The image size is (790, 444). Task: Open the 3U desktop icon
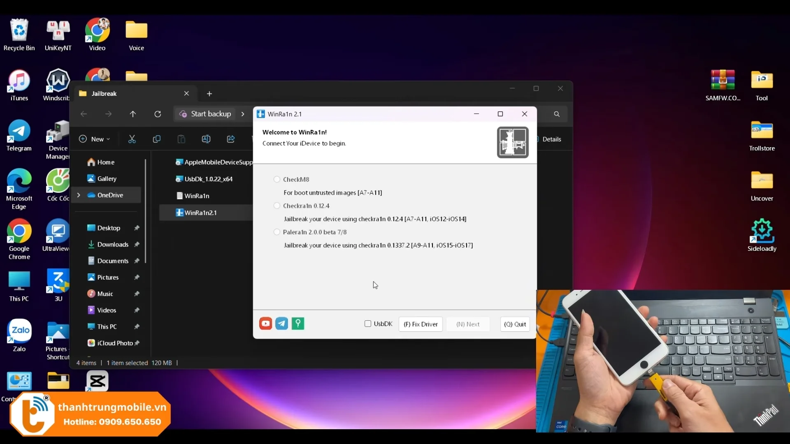tap(58, 285)
